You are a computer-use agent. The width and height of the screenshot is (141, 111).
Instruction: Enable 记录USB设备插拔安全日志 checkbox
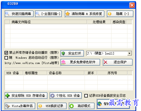[x=86, y=96]
